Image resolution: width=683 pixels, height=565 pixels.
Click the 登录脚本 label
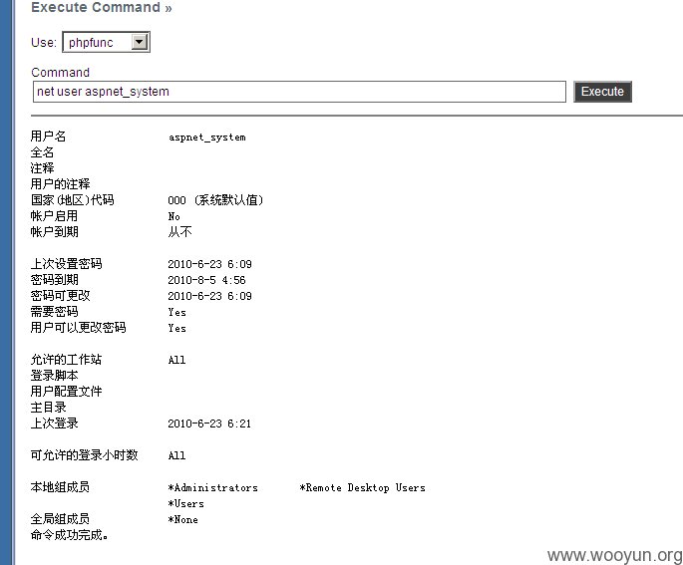pyautogui.click(x=54, y=376)
